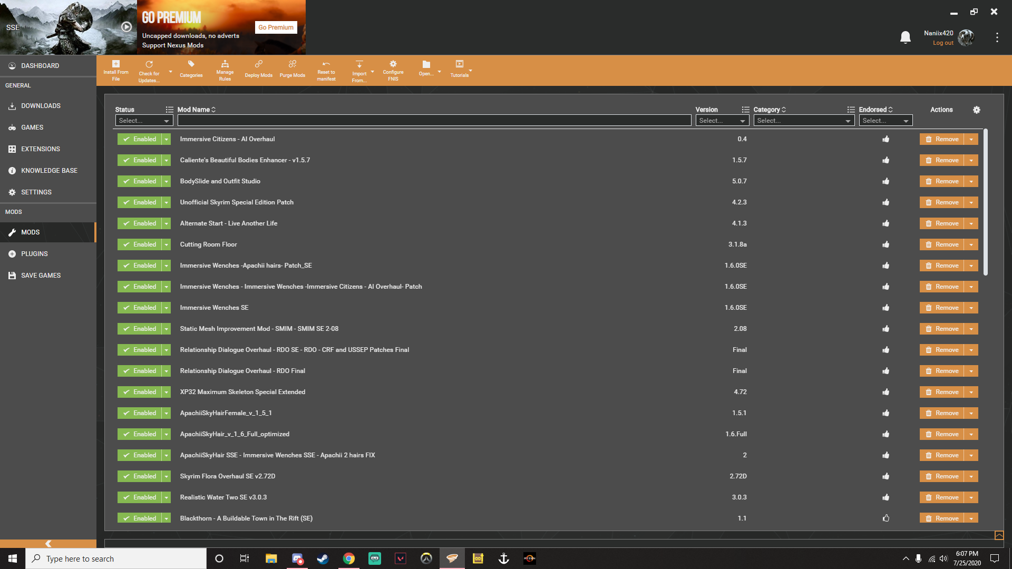1012x569 pixels.
Task: Sort by Mod Name column header
Action: [x=196, y=110]
